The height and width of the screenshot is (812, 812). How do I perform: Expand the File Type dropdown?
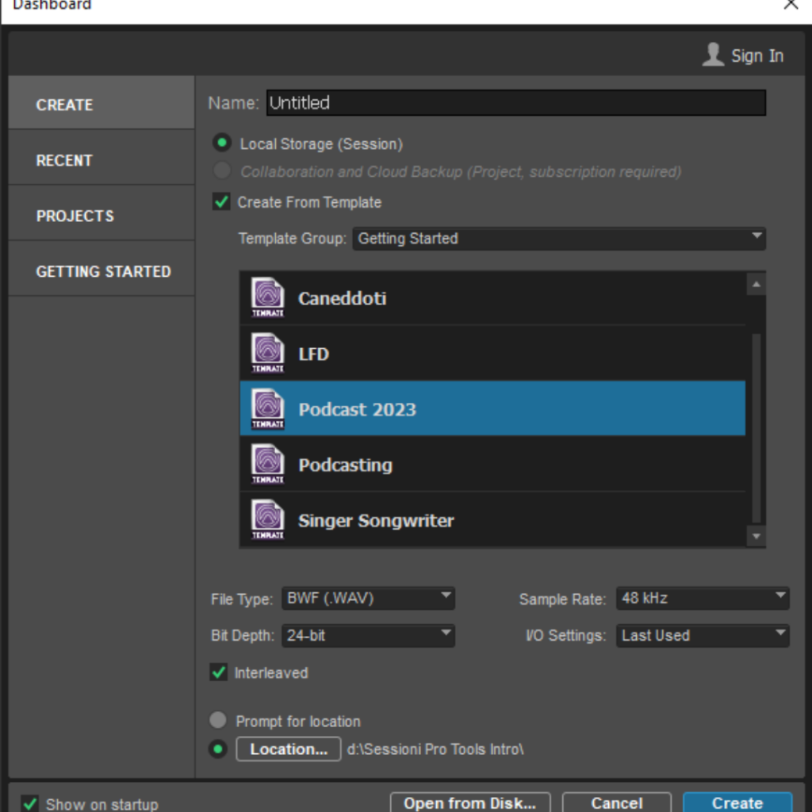[368, 598]
